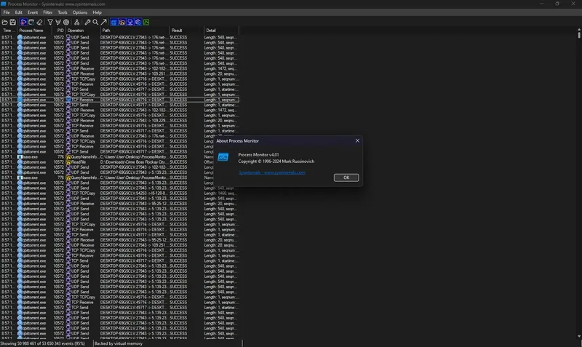This screenshot has width=582, height=347.
Task: Toggle Show Process and Thread Activity filter
Action: 138,23
